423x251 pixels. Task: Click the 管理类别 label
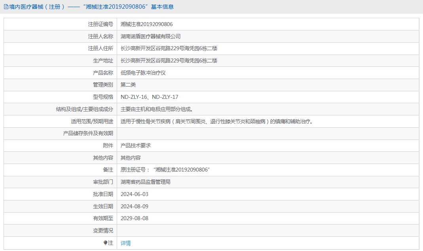click(x=103, y=85)
